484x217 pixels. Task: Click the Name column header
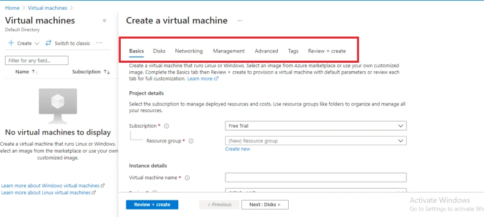click(x=22, y=72)
